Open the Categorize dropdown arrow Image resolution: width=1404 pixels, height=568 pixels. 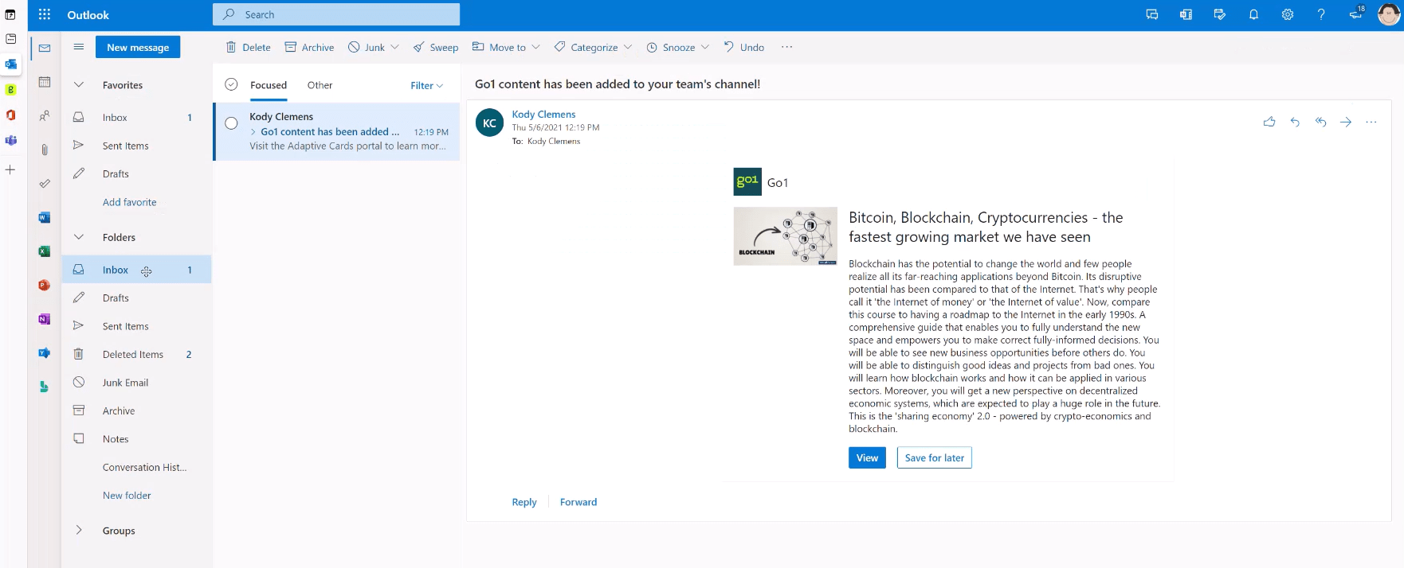(x=628, y=47)
